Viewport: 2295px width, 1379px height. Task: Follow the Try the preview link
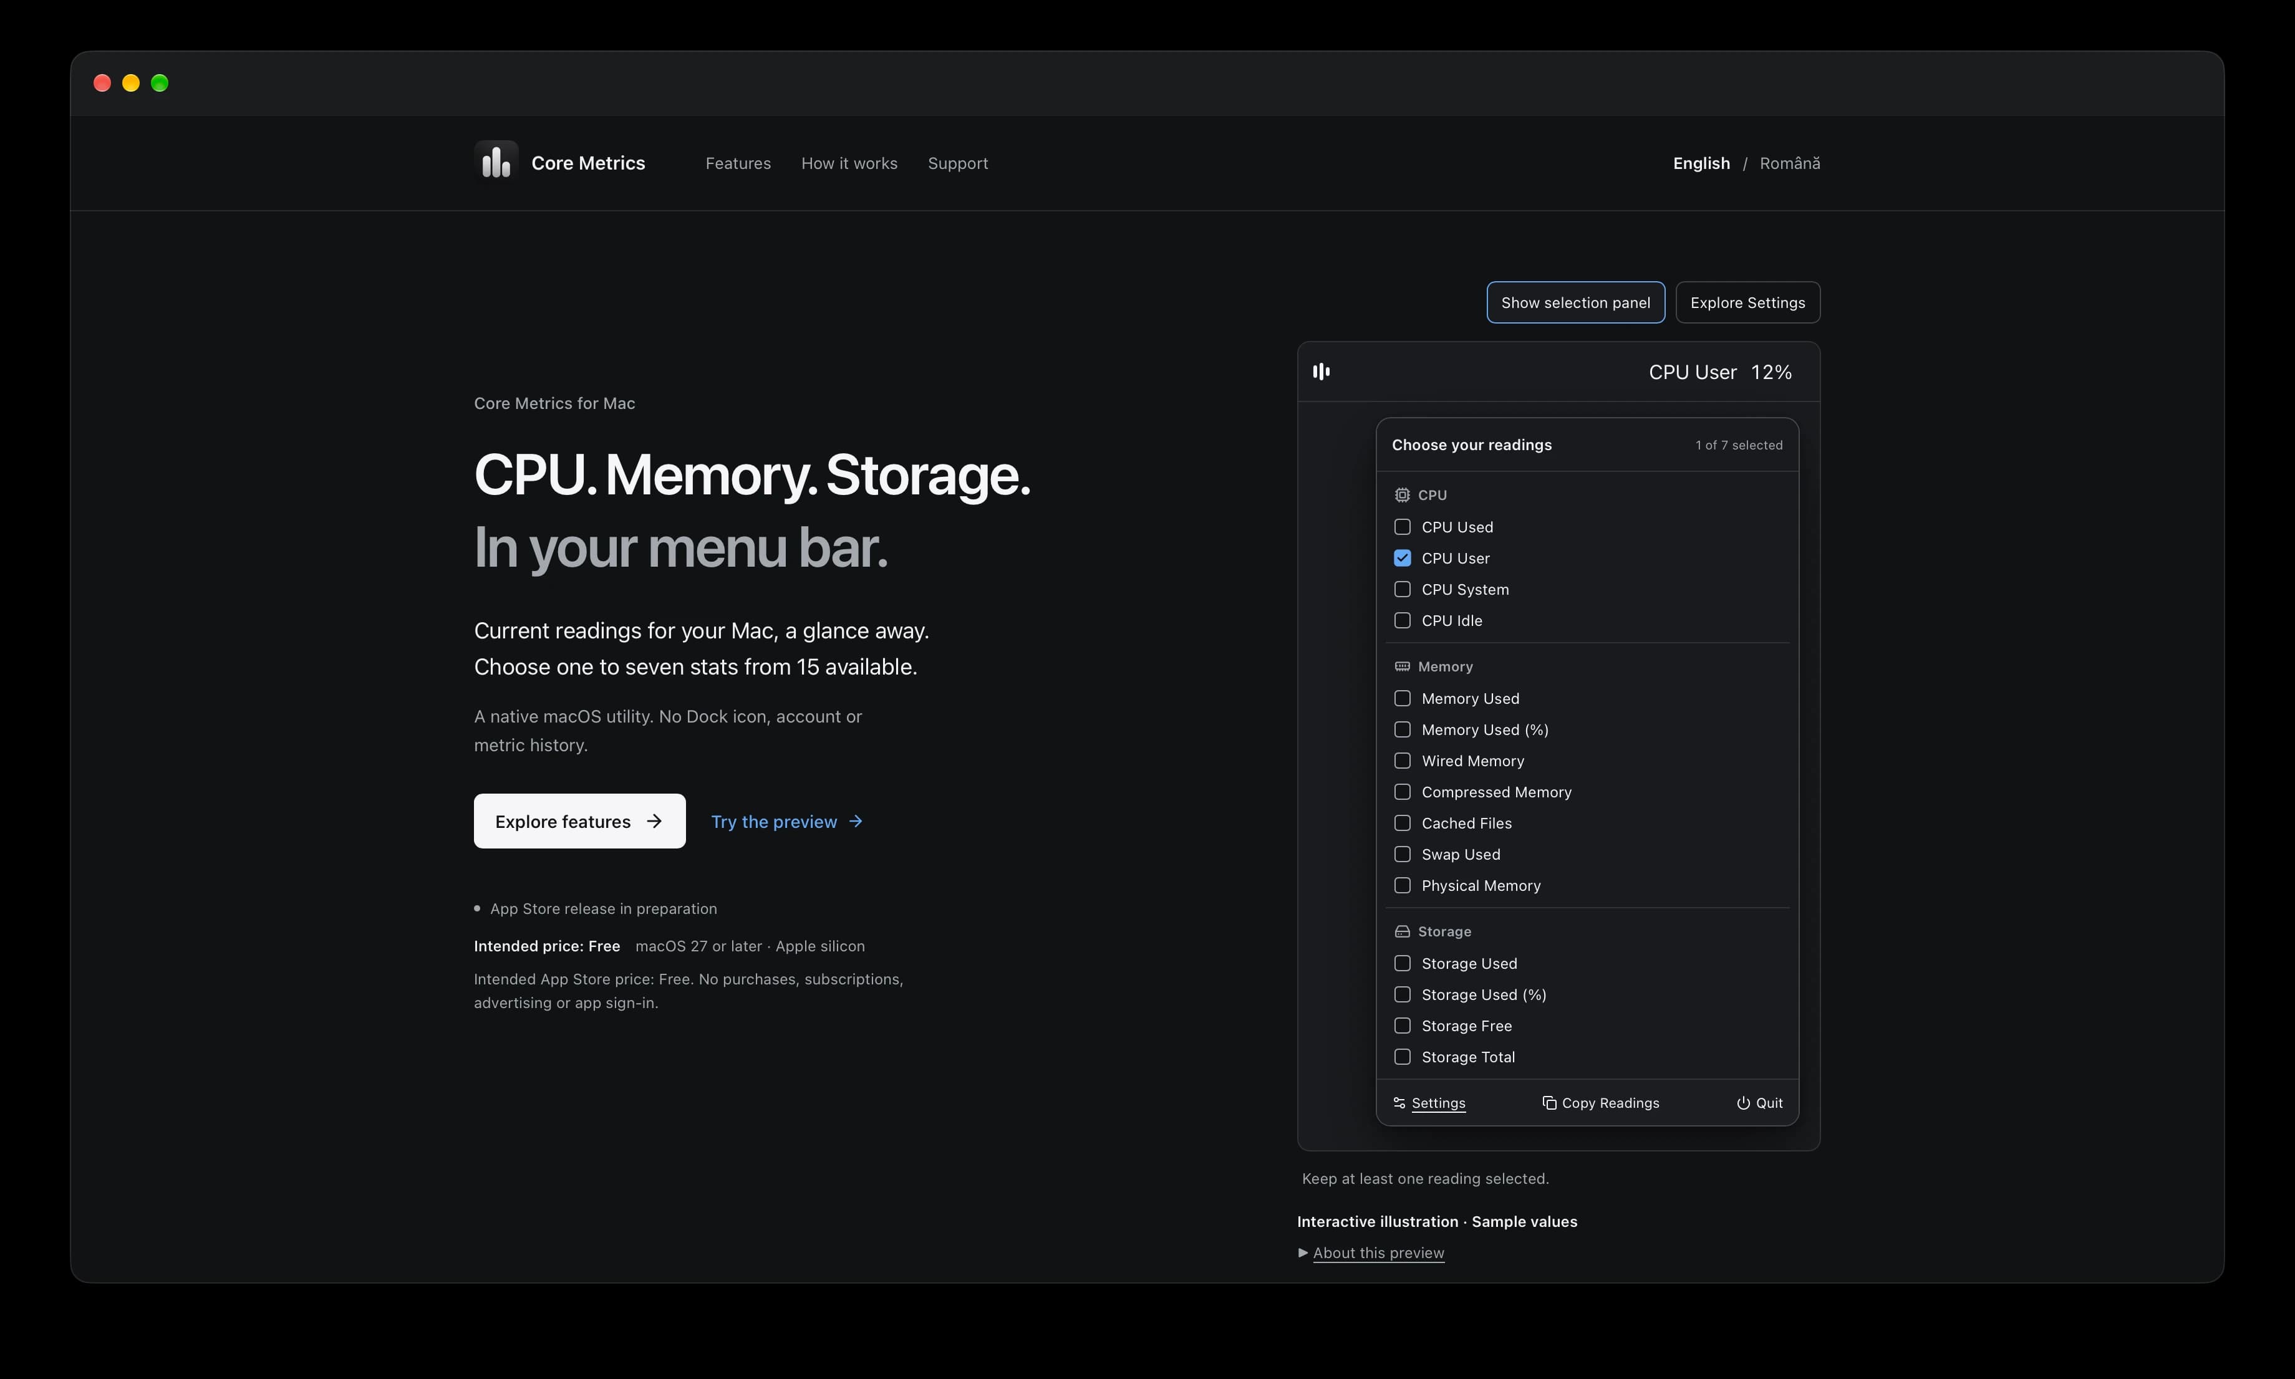point(787,822)
